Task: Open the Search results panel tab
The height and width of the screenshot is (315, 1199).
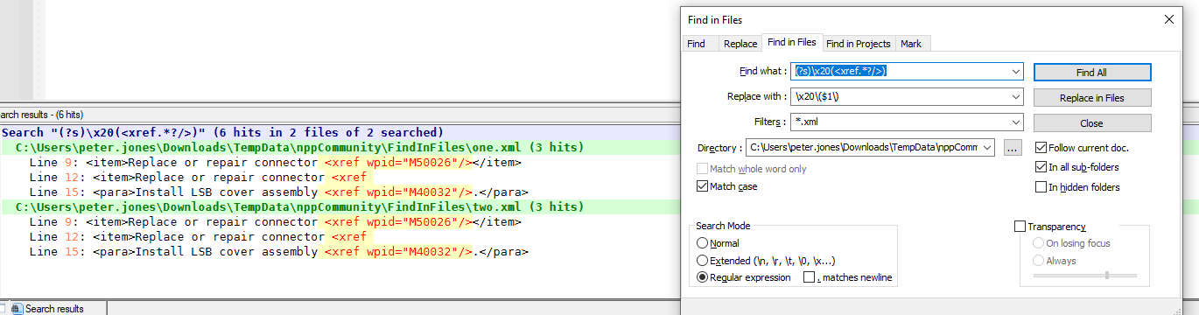Action: (53, 308)
